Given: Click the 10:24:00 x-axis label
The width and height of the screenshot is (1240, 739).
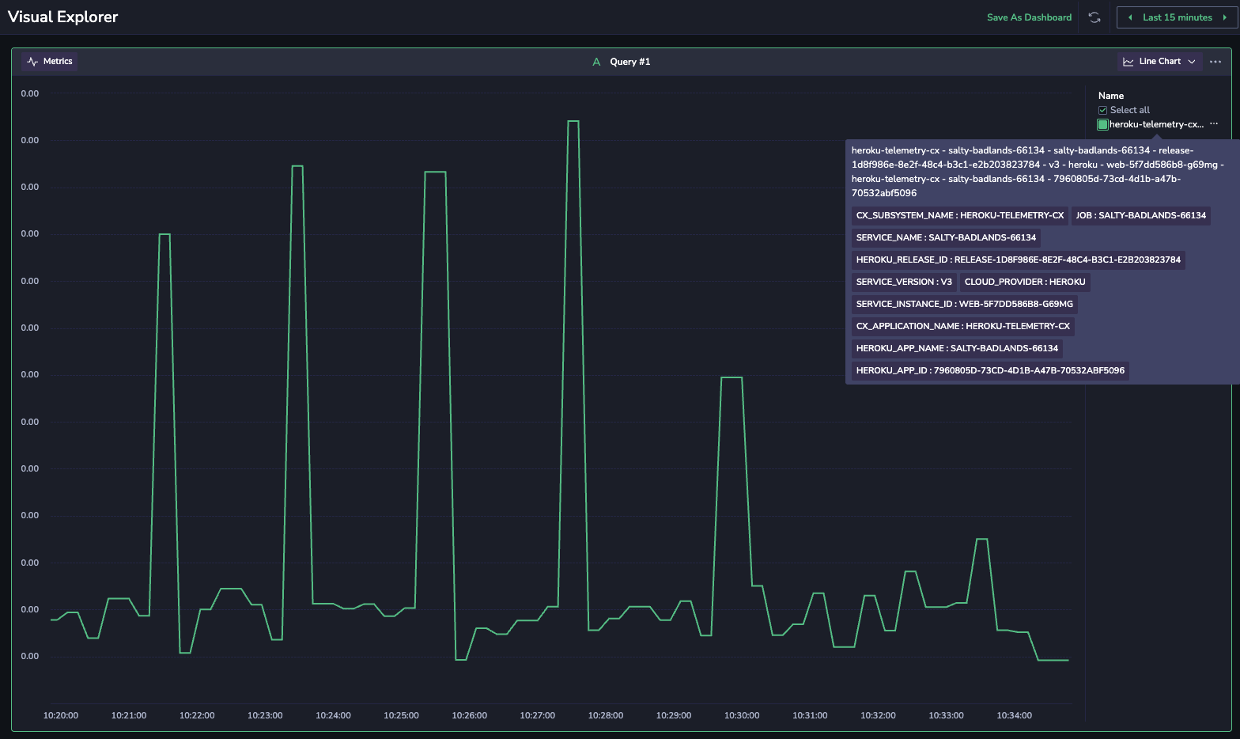Looking at the screenshot, I should point(333,715).
